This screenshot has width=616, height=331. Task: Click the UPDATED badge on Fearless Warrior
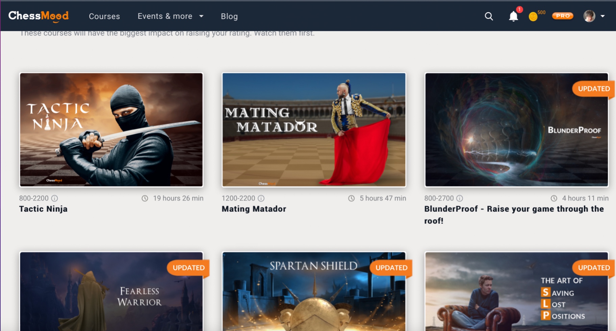click(x=188, y=268)
